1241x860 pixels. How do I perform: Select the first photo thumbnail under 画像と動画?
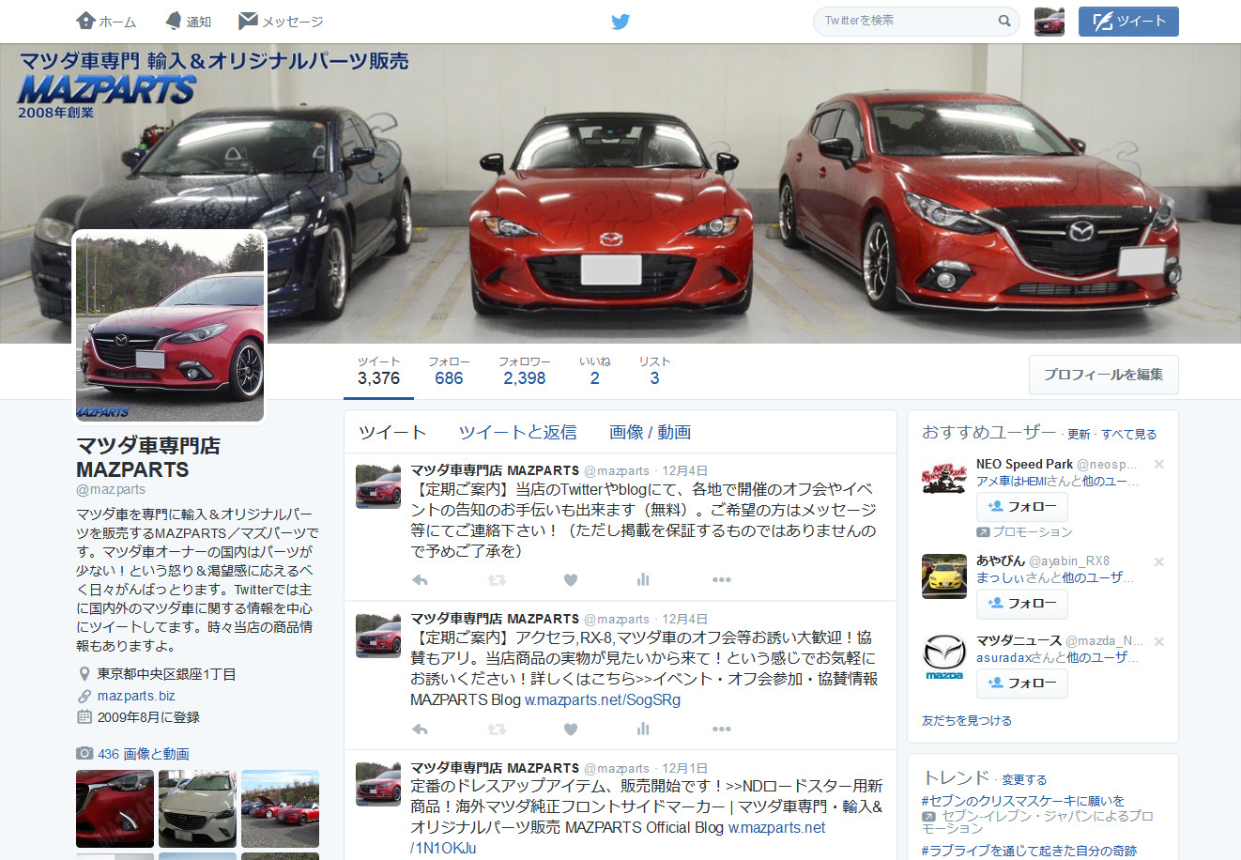pyautogui.click(x=114, y=808)
